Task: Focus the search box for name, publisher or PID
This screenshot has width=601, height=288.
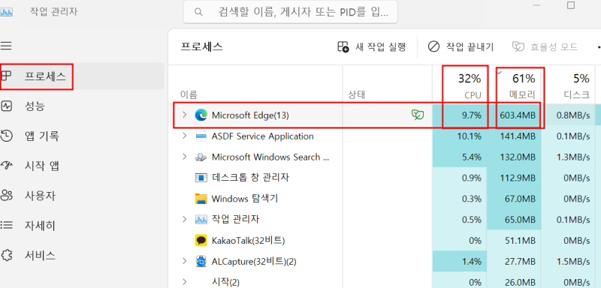Action: pos(291,12)
